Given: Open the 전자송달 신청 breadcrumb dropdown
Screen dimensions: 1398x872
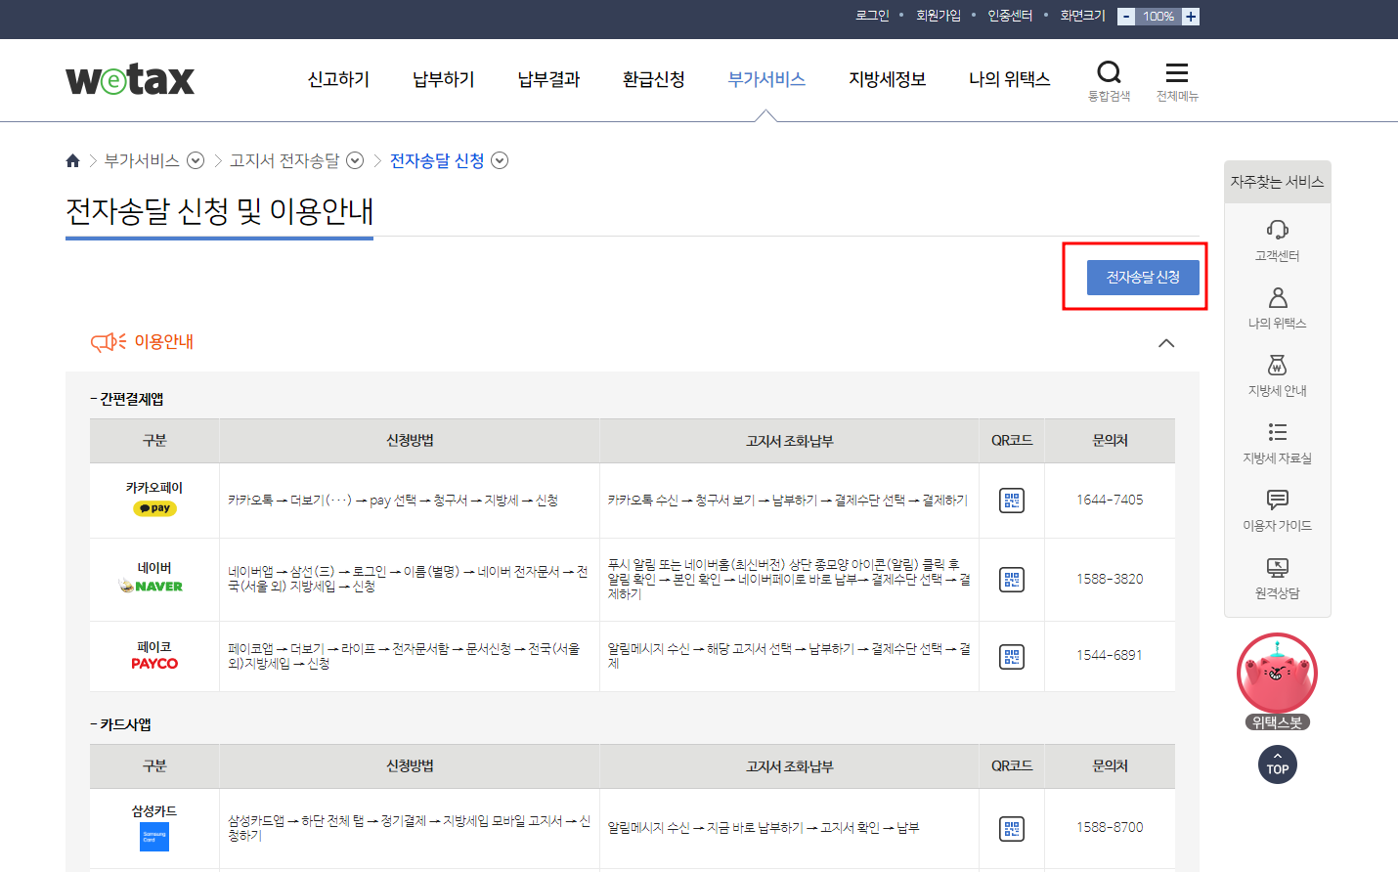Looking at the screenshot, I should [500, 160].
